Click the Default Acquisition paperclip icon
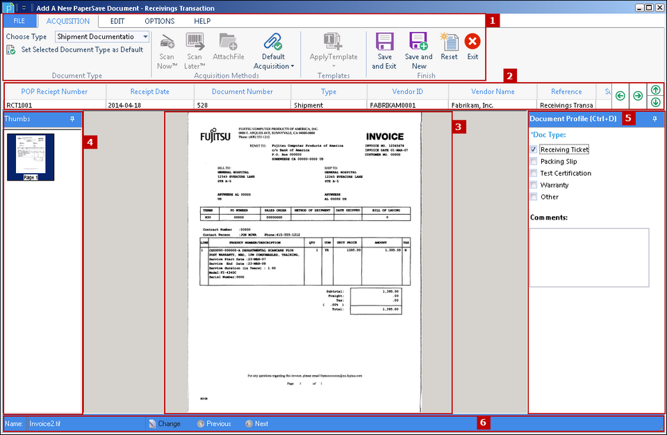 273,42
